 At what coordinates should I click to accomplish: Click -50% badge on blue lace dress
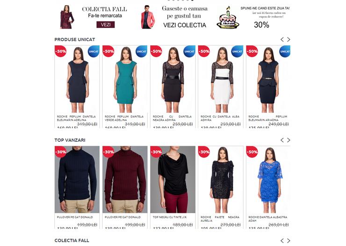pyautogui.click(x=252, y=152)
